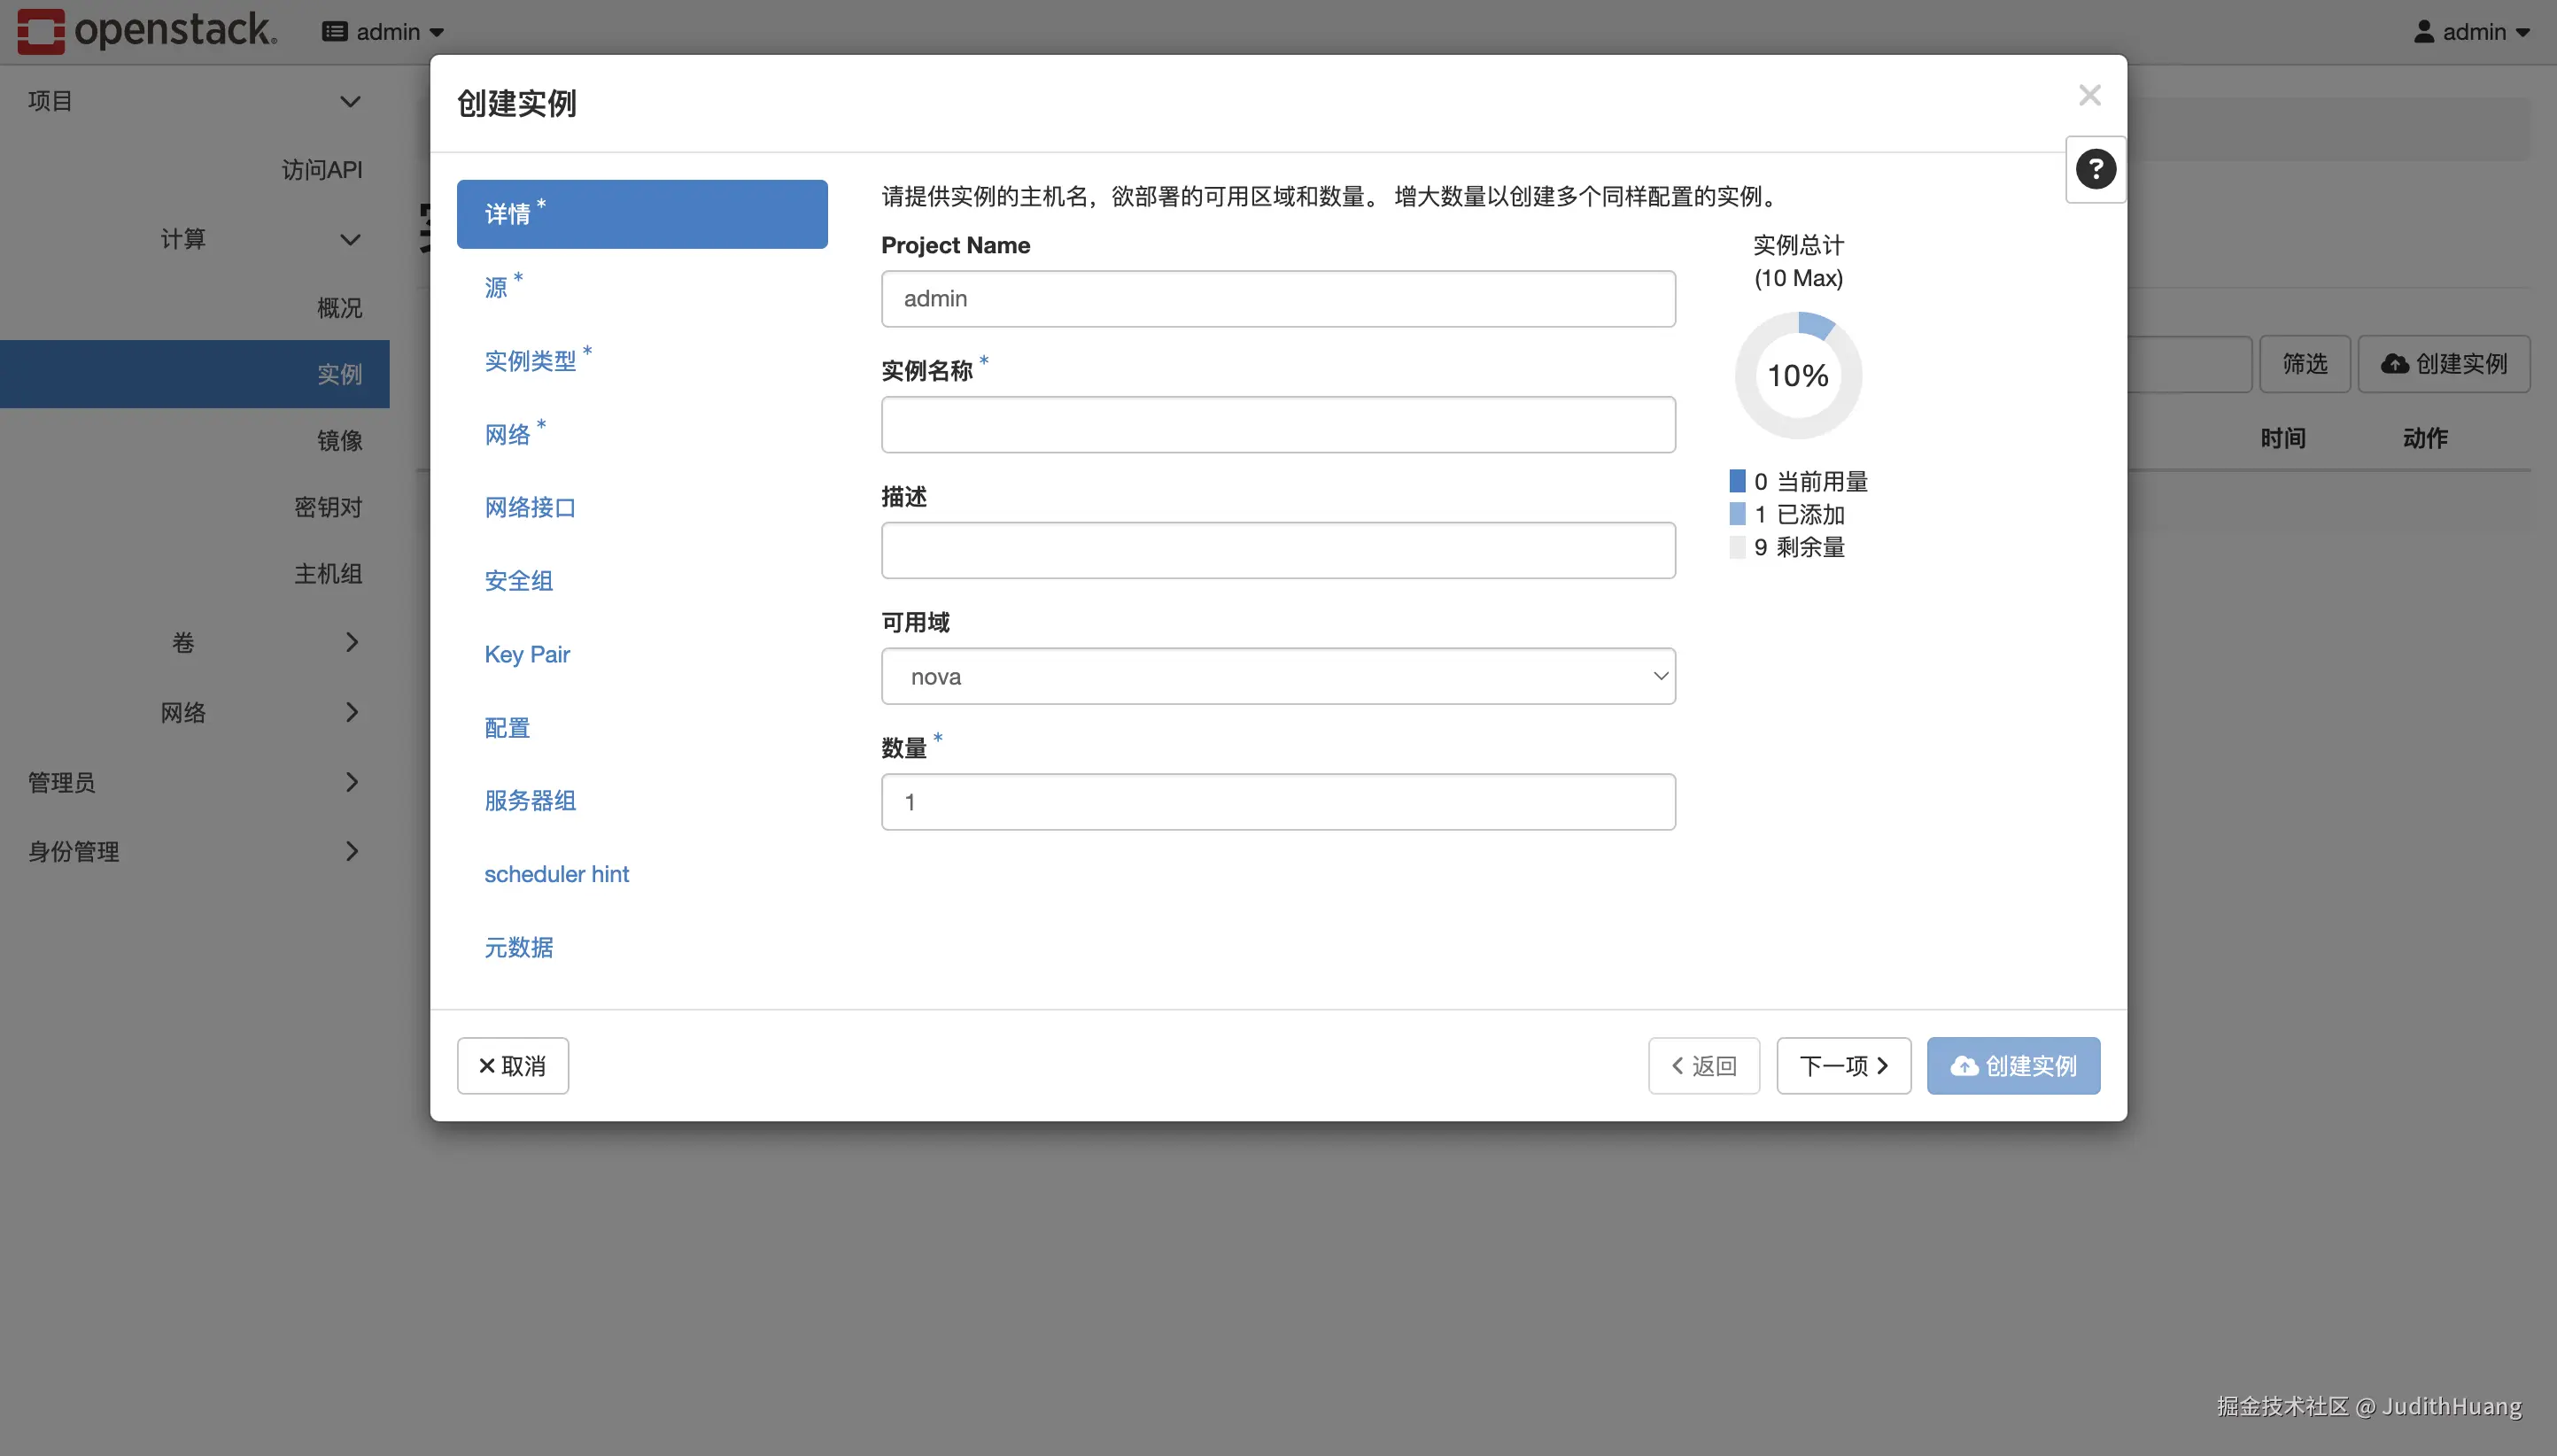Click the 下一项 next button
This screenshot has width=2557, height=1456.
1843,1066
